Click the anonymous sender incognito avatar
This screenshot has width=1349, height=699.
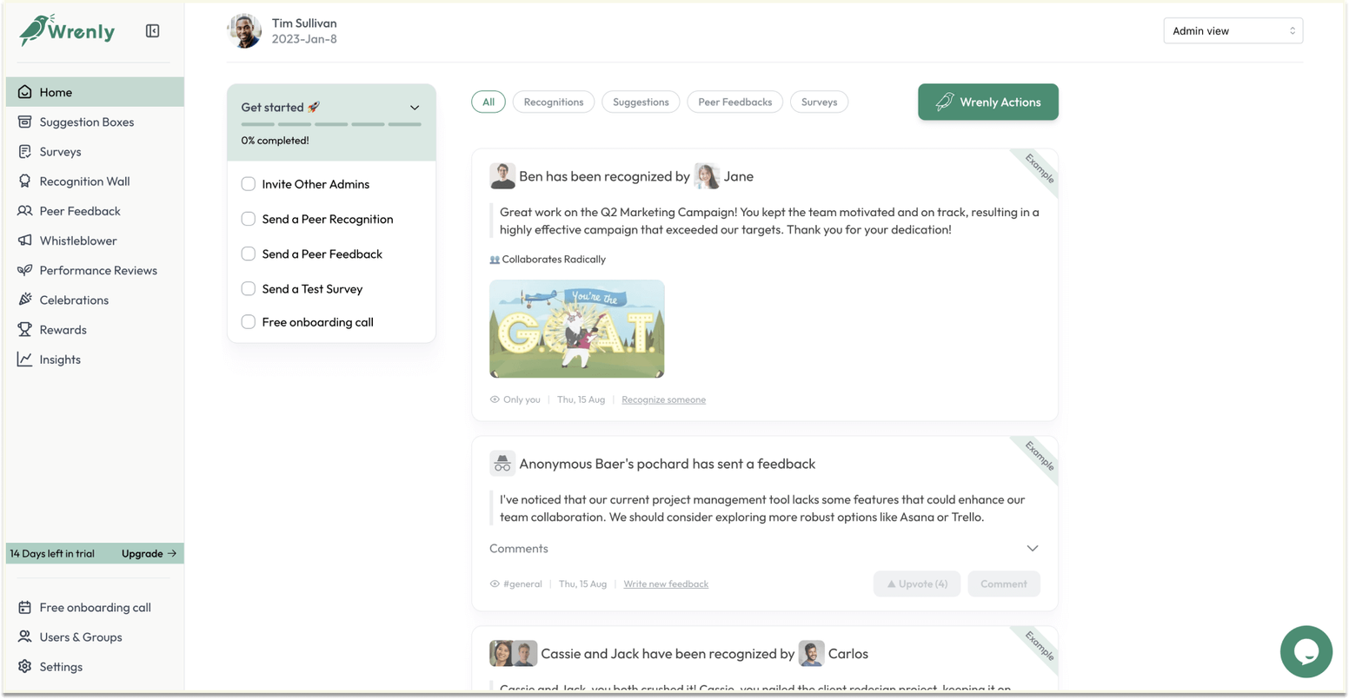[502, 464]
